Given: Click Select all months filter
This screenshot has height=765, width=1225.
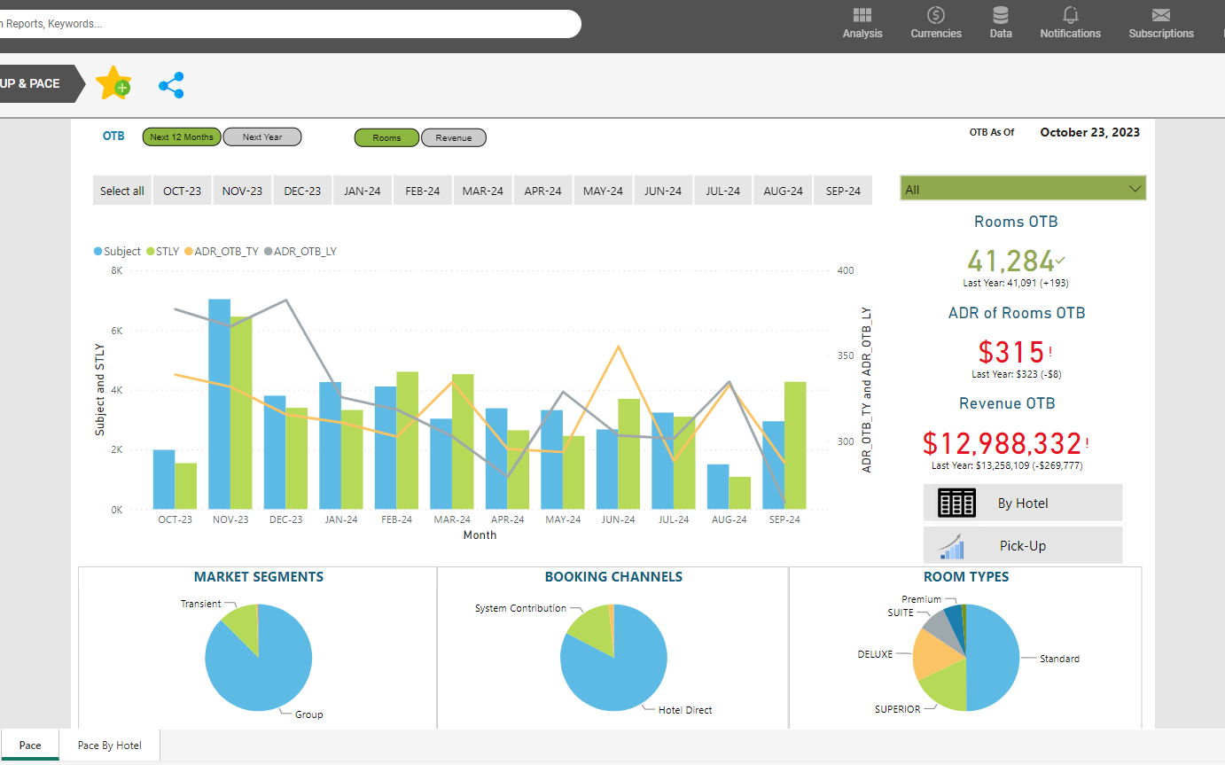Looking at the screenshot, I should click(122, 191).
